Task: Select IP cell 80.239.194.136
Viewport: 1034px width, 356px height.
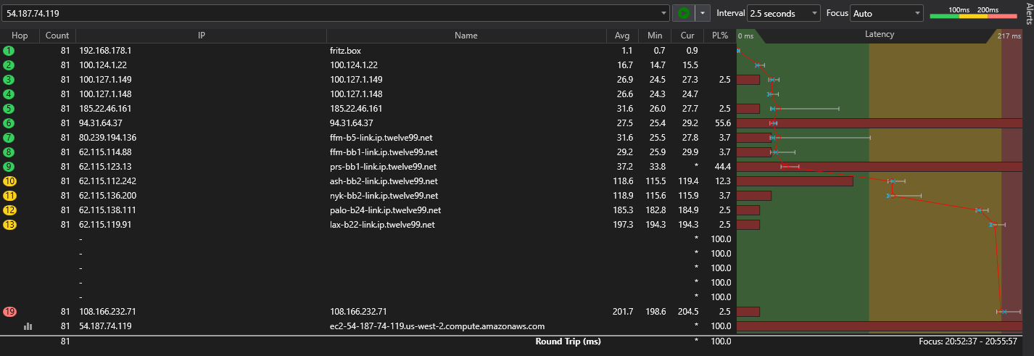Action: pyautogui.click(x=108, y=138)
